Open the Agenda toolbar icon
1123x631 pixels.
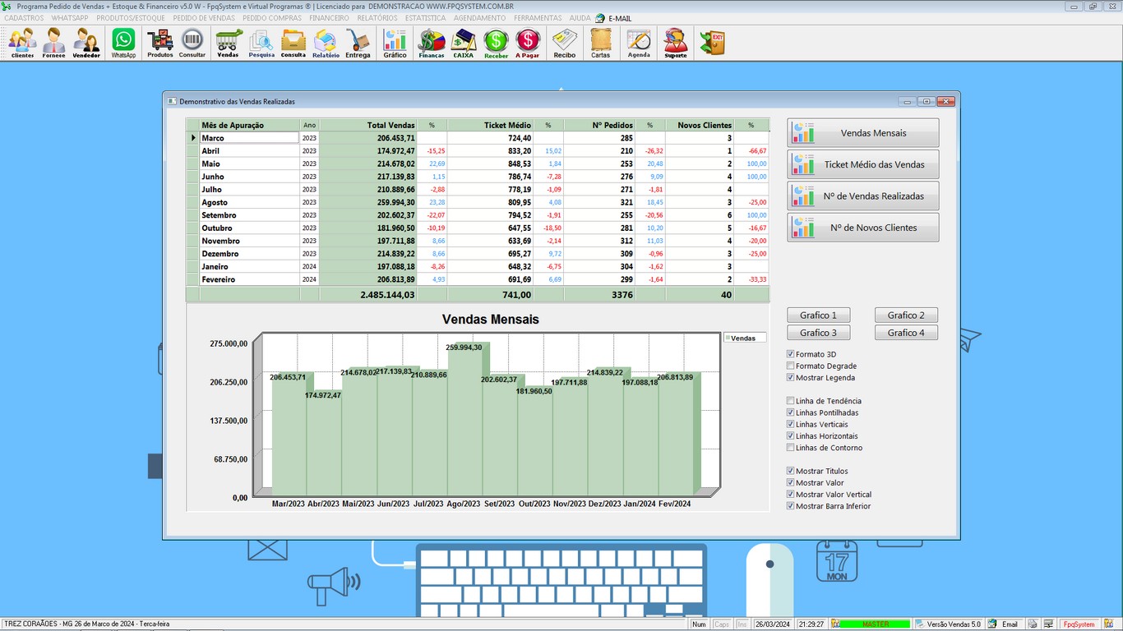639,43
